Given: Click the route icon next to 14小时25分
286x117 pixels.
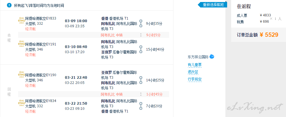Looking at the screenshot, I should tap(141, 80).
